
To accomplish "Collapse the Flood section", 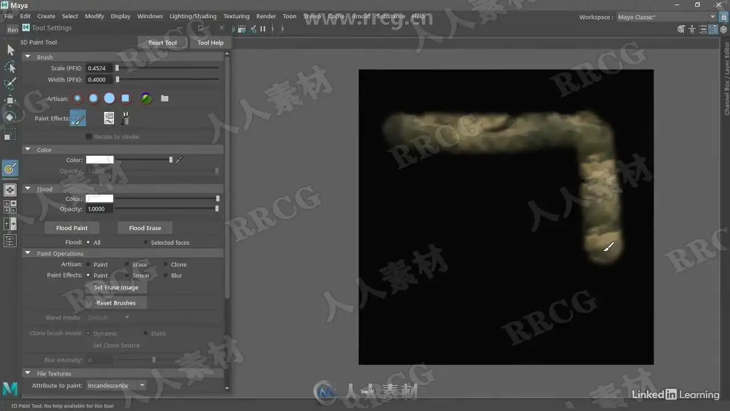I will click(27, 189).
